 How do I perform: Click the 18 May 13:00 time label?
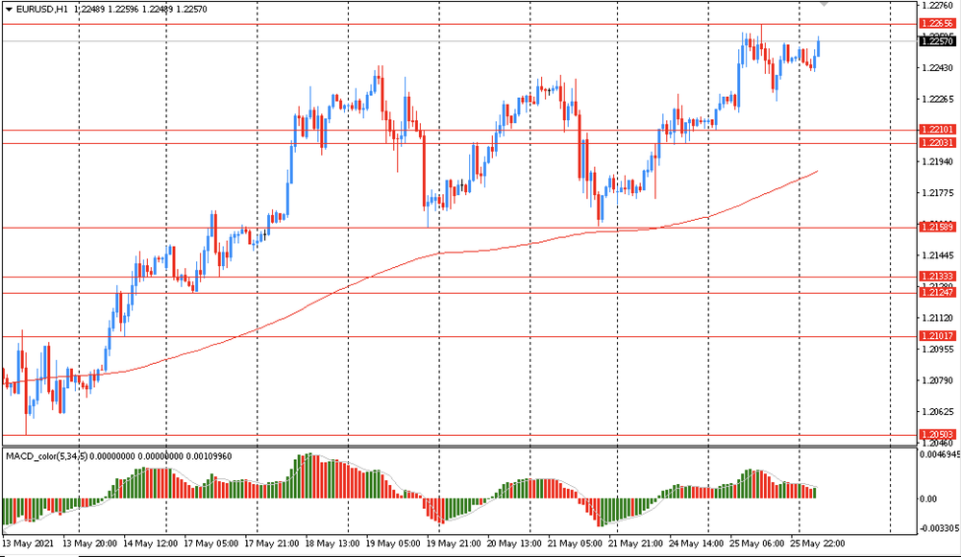[333, 544]
